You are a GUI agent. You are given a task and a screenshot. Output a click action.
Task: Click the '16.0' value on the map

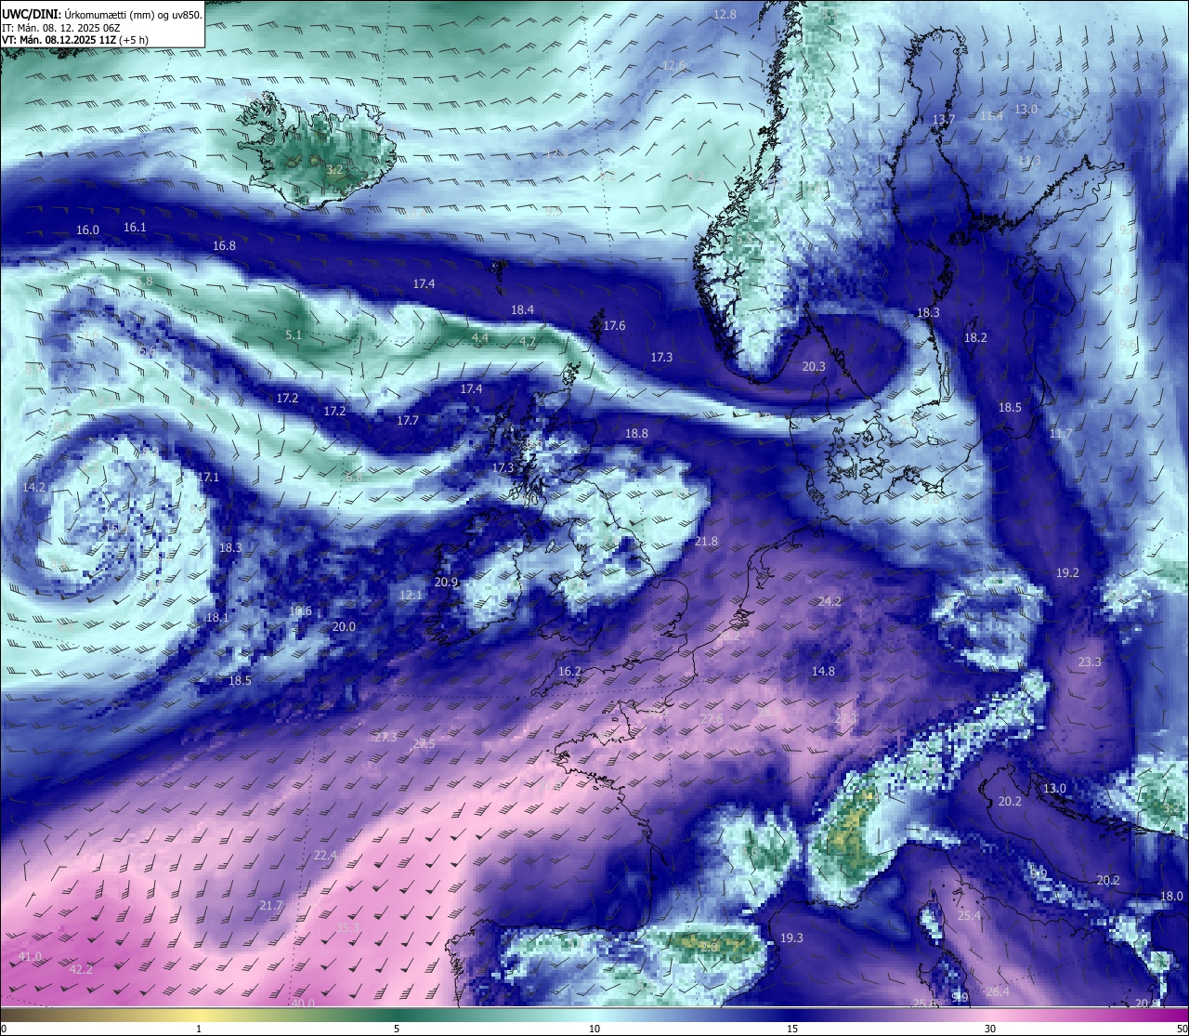point(87,229)
